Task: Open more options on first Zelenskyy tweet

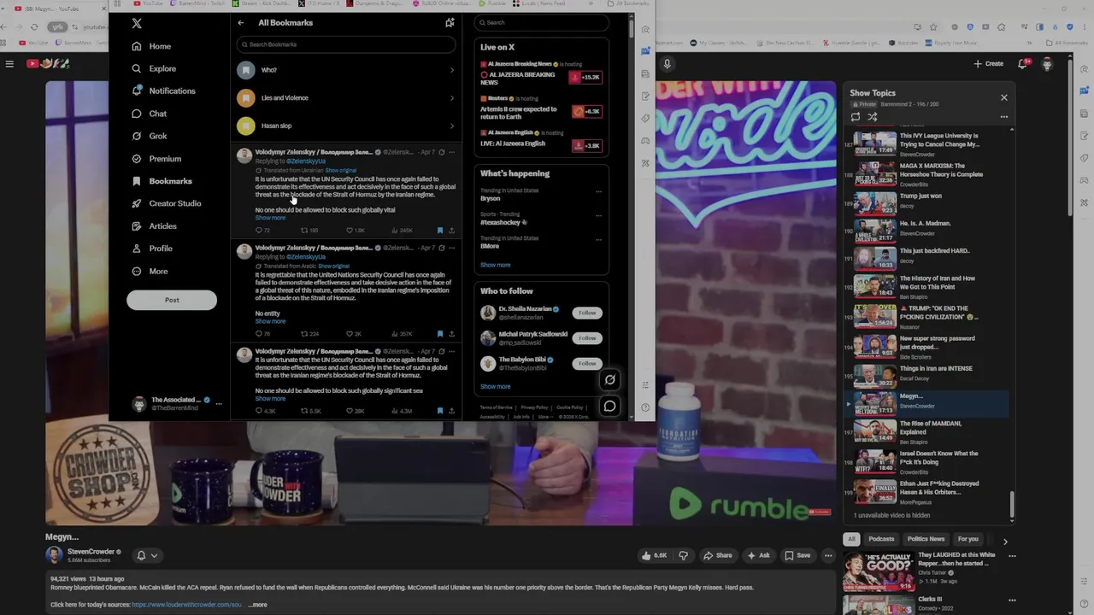Action: coord(451,152)
